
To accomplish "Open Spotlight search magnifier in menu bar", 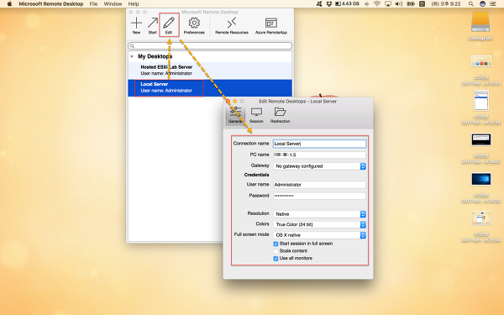I will pyautogui.click(x=471, y=4).
